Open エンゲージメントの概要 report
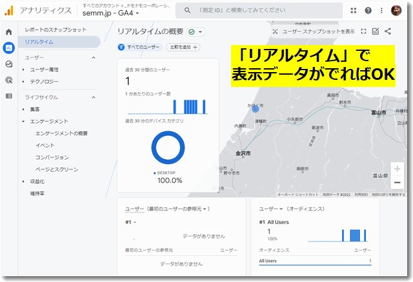Viewport: 413px width, 282px height. [x=62, y=133]
